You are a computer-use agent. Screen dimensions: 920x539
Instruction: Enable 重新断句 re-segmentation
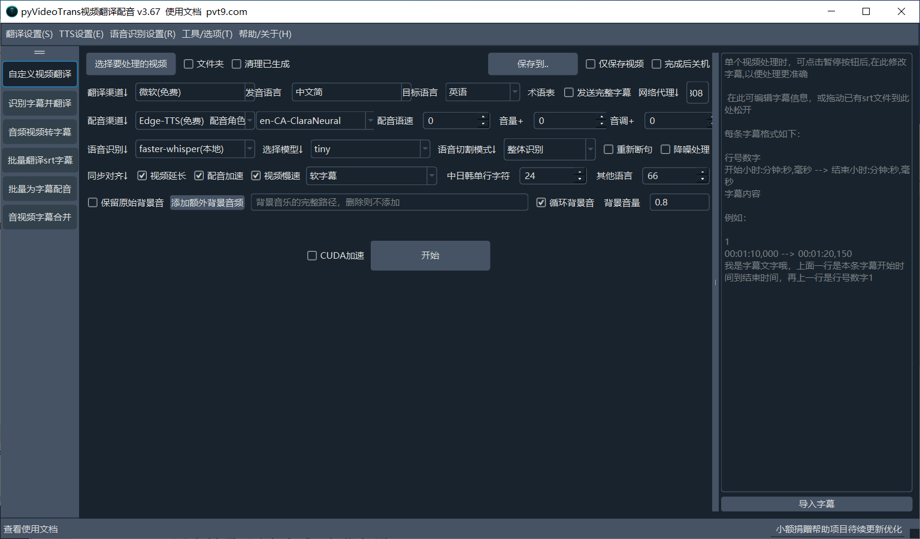click(x=609, y=149)
